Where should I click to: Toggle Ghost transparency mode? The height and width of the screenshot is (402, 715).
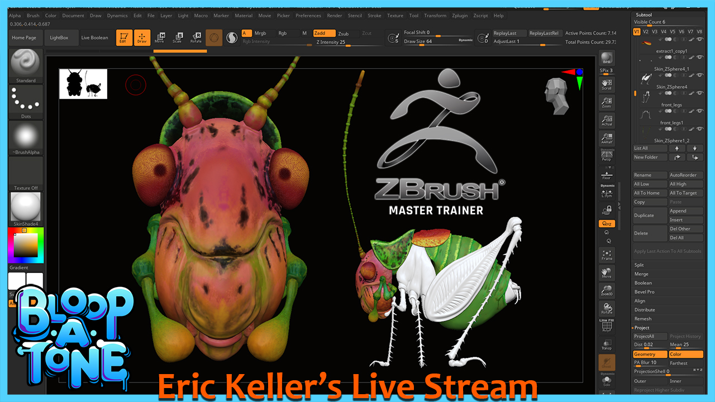click(x=607, y=362)
